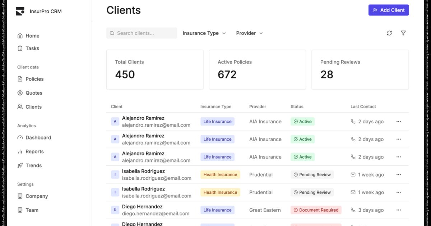Click the Quotes dollar icon in the sidebar
Image resolution: width=431 pixels, height=226 pixels.
click(20, 93)
